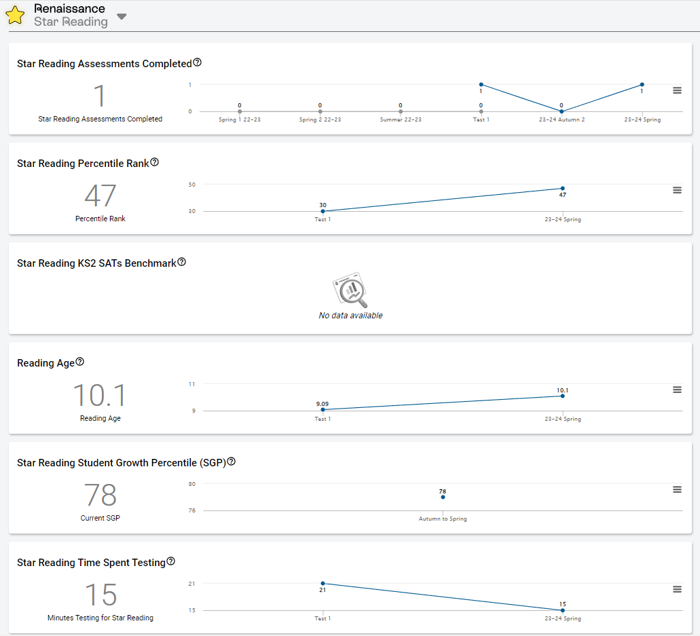The height and width of the screenshot is (636, 700).
Task: Select the Percentile Rank point valued 30
Action: [x=323, y=211]
